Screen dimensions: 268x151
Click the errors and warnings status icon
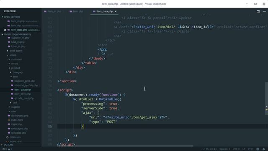7,149
